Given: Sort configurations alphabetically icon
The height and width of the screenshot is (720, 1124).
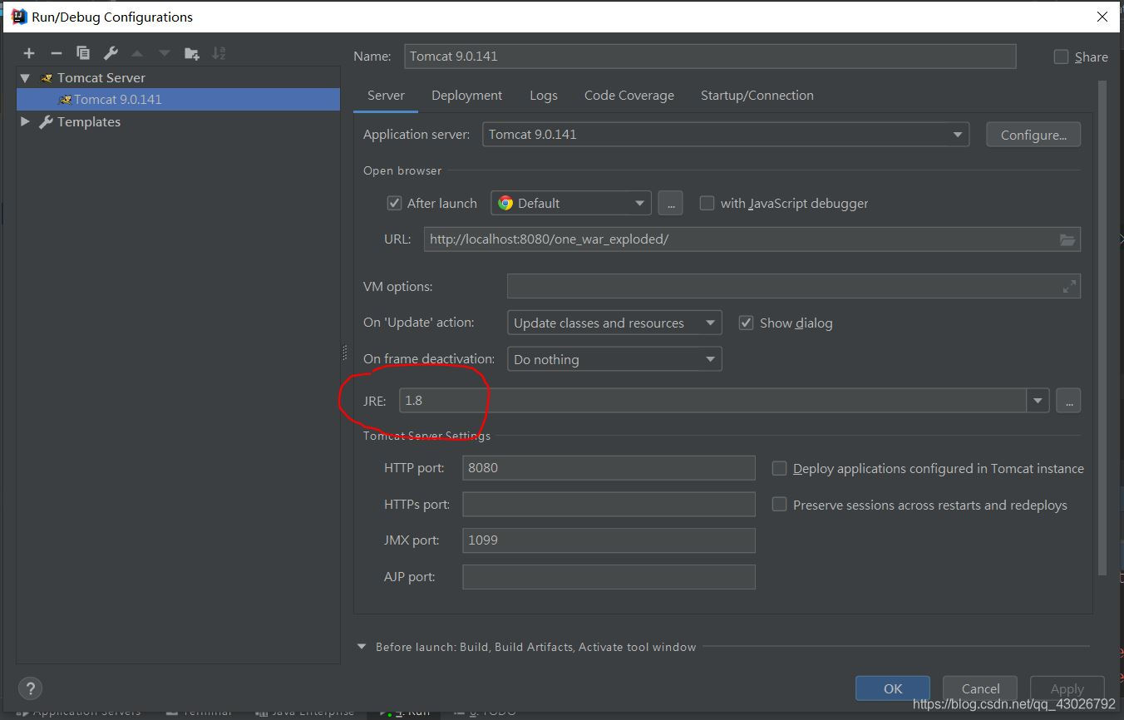Looking at the screenshot, I should point(219,53).
